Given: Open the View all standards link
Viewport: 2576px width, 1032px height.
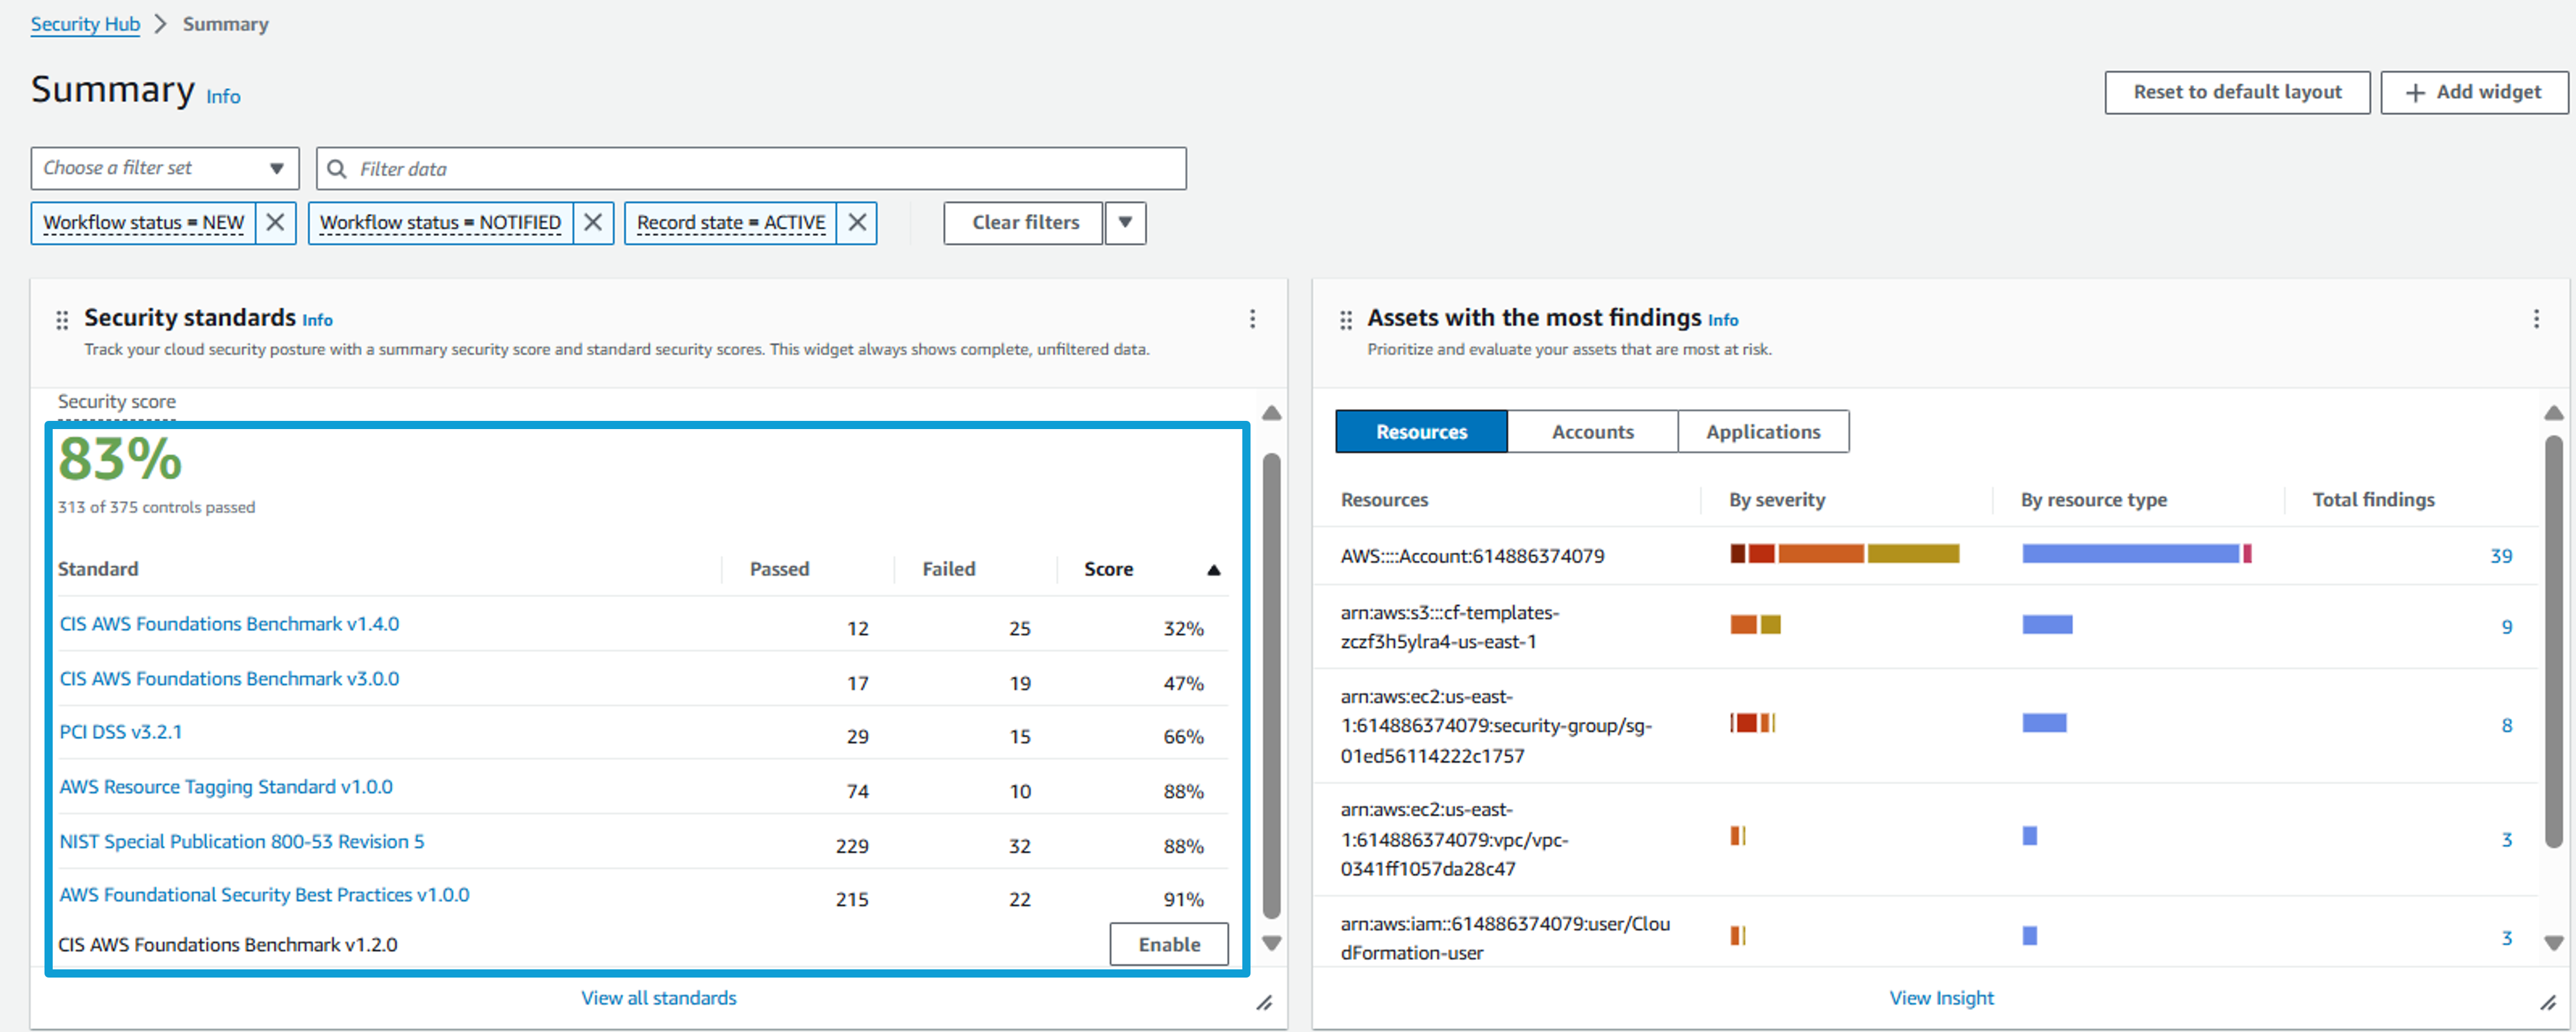Looking at the screenshot, I should (658, 998).
